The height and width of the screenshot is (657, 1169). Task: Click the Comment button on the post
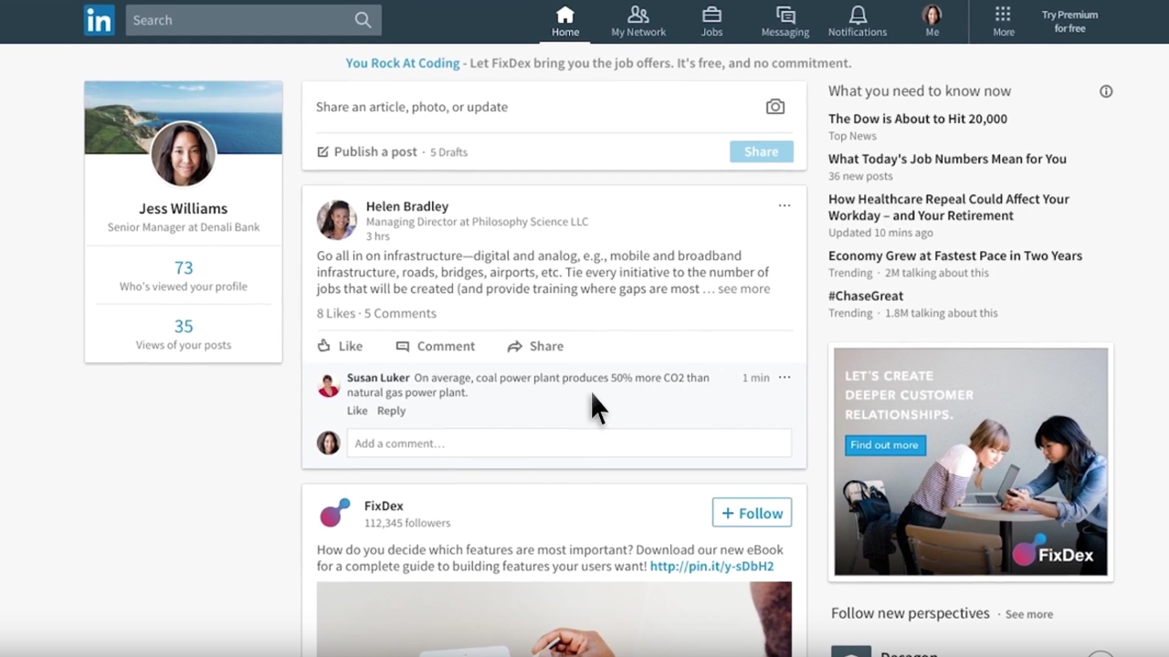coord(436,346)
